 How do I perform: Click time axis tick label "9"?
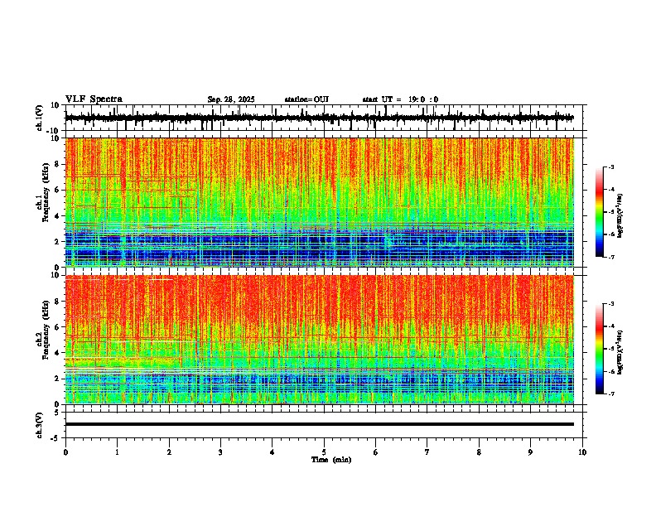click(530, 452)
